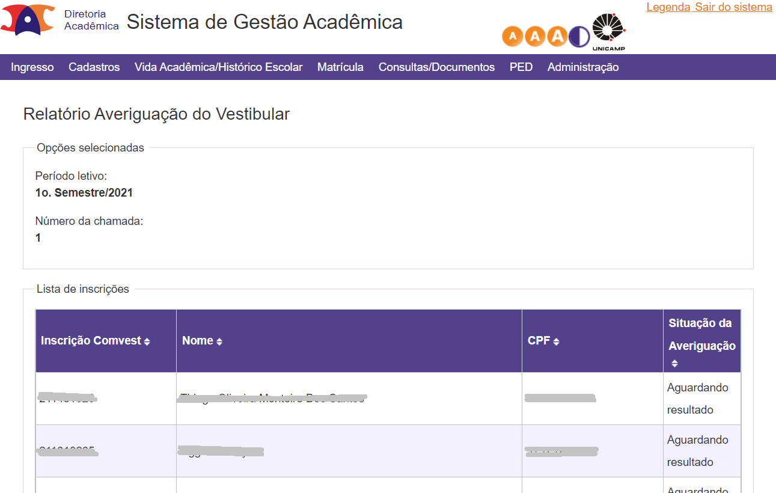Open the Ingresso menu
Screen dimensions: 776x493
coord(32,67)
